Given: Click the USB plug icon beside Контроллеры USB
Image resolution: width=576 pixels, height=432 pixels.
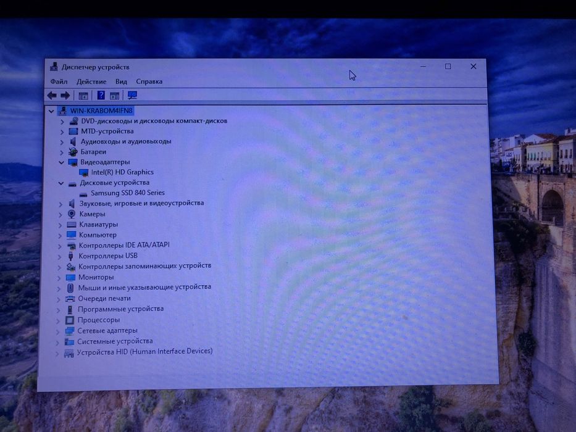Looking at the screenshot, I should click(x=71, y=255).
